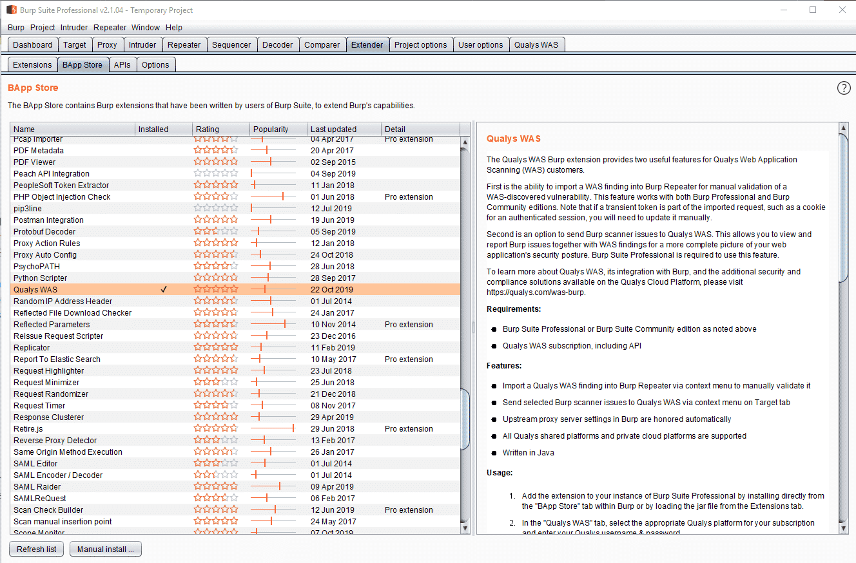Image resolution: width=856 pixels, height=563 pixels.
Task: Open the Qualys WAS tab
Action: [x=536, y=45]
